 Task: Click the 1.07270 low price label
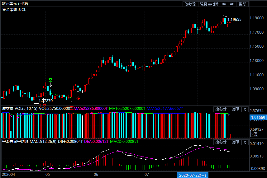pos(45,101)
